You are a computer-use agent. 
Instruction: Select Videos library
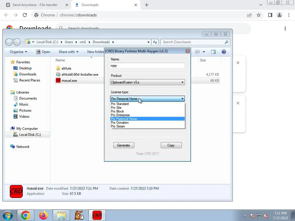pyautogui.click(x=24, y=116)
